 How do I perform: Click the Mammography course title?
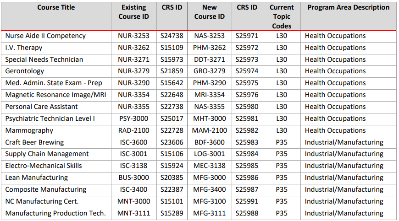click(28, 130)
